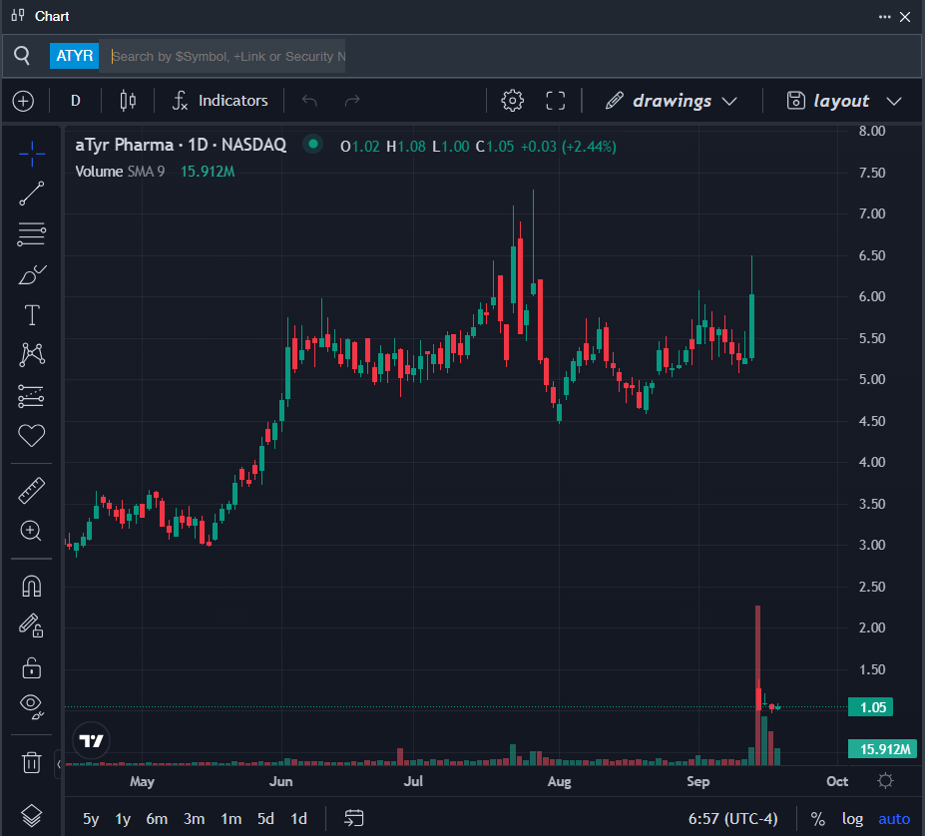This screenshot has width=925, height=836.
Task: Open the Indicators panel
Action: pyautogui.click(x=221, y=101)
